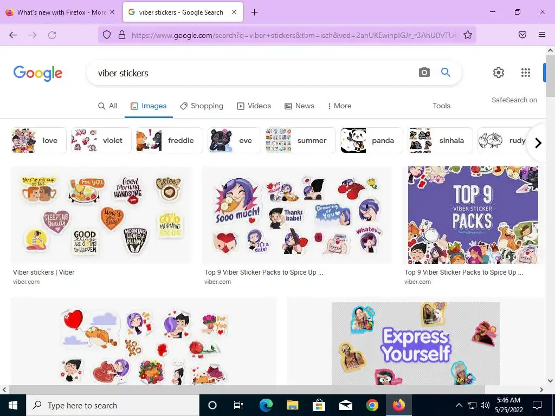Launch Microsoft Edge from the taskbar
555x416 pixels.
coord(266,405)
